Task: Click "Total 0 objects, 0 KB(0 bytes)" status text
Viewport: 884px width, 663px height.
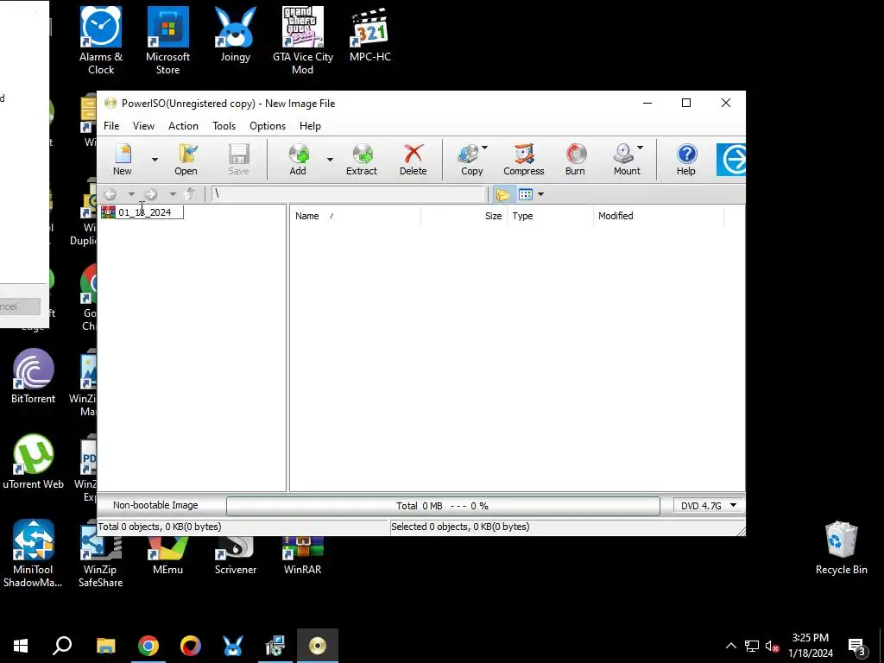Action: [x=160, y=527]
